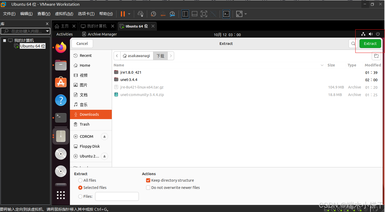Image resolution: width=385 pixels, height=212 pixels.
Task: Enter full screen mode icon
Action: pyautogui.click(x=204, y=14)
